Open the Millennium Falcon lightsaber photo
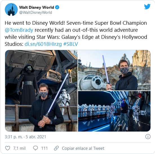The image size is (155, 154). 114,70
